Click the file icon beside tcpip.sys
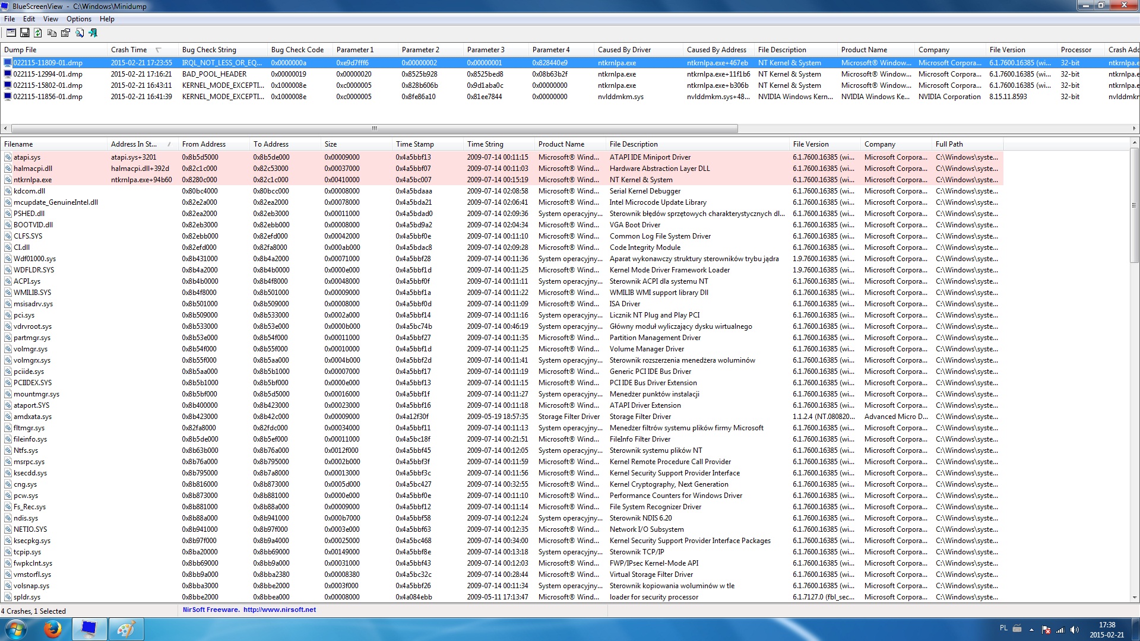1140x641 pixels. [8, 552]
